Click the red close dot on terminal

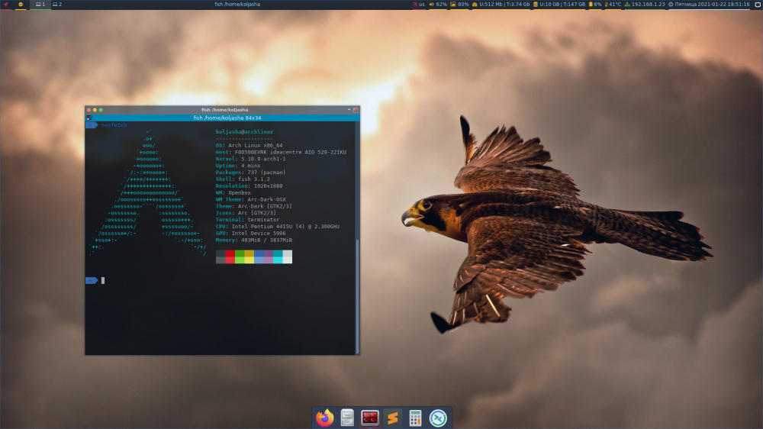(89, 110)
